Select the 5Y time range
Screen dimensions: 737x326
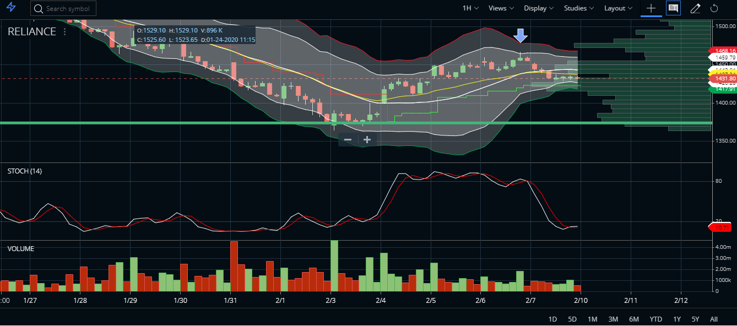[x=695, y=319]
